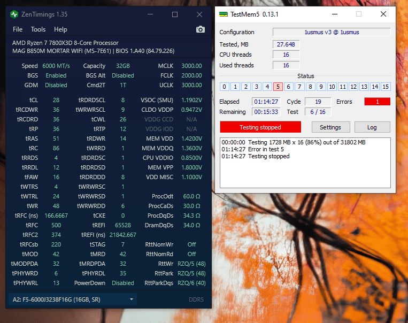Open TestMem5 Settings
Image resolution: width=408 pixels, height=323 pixels.
coord(330,127)
